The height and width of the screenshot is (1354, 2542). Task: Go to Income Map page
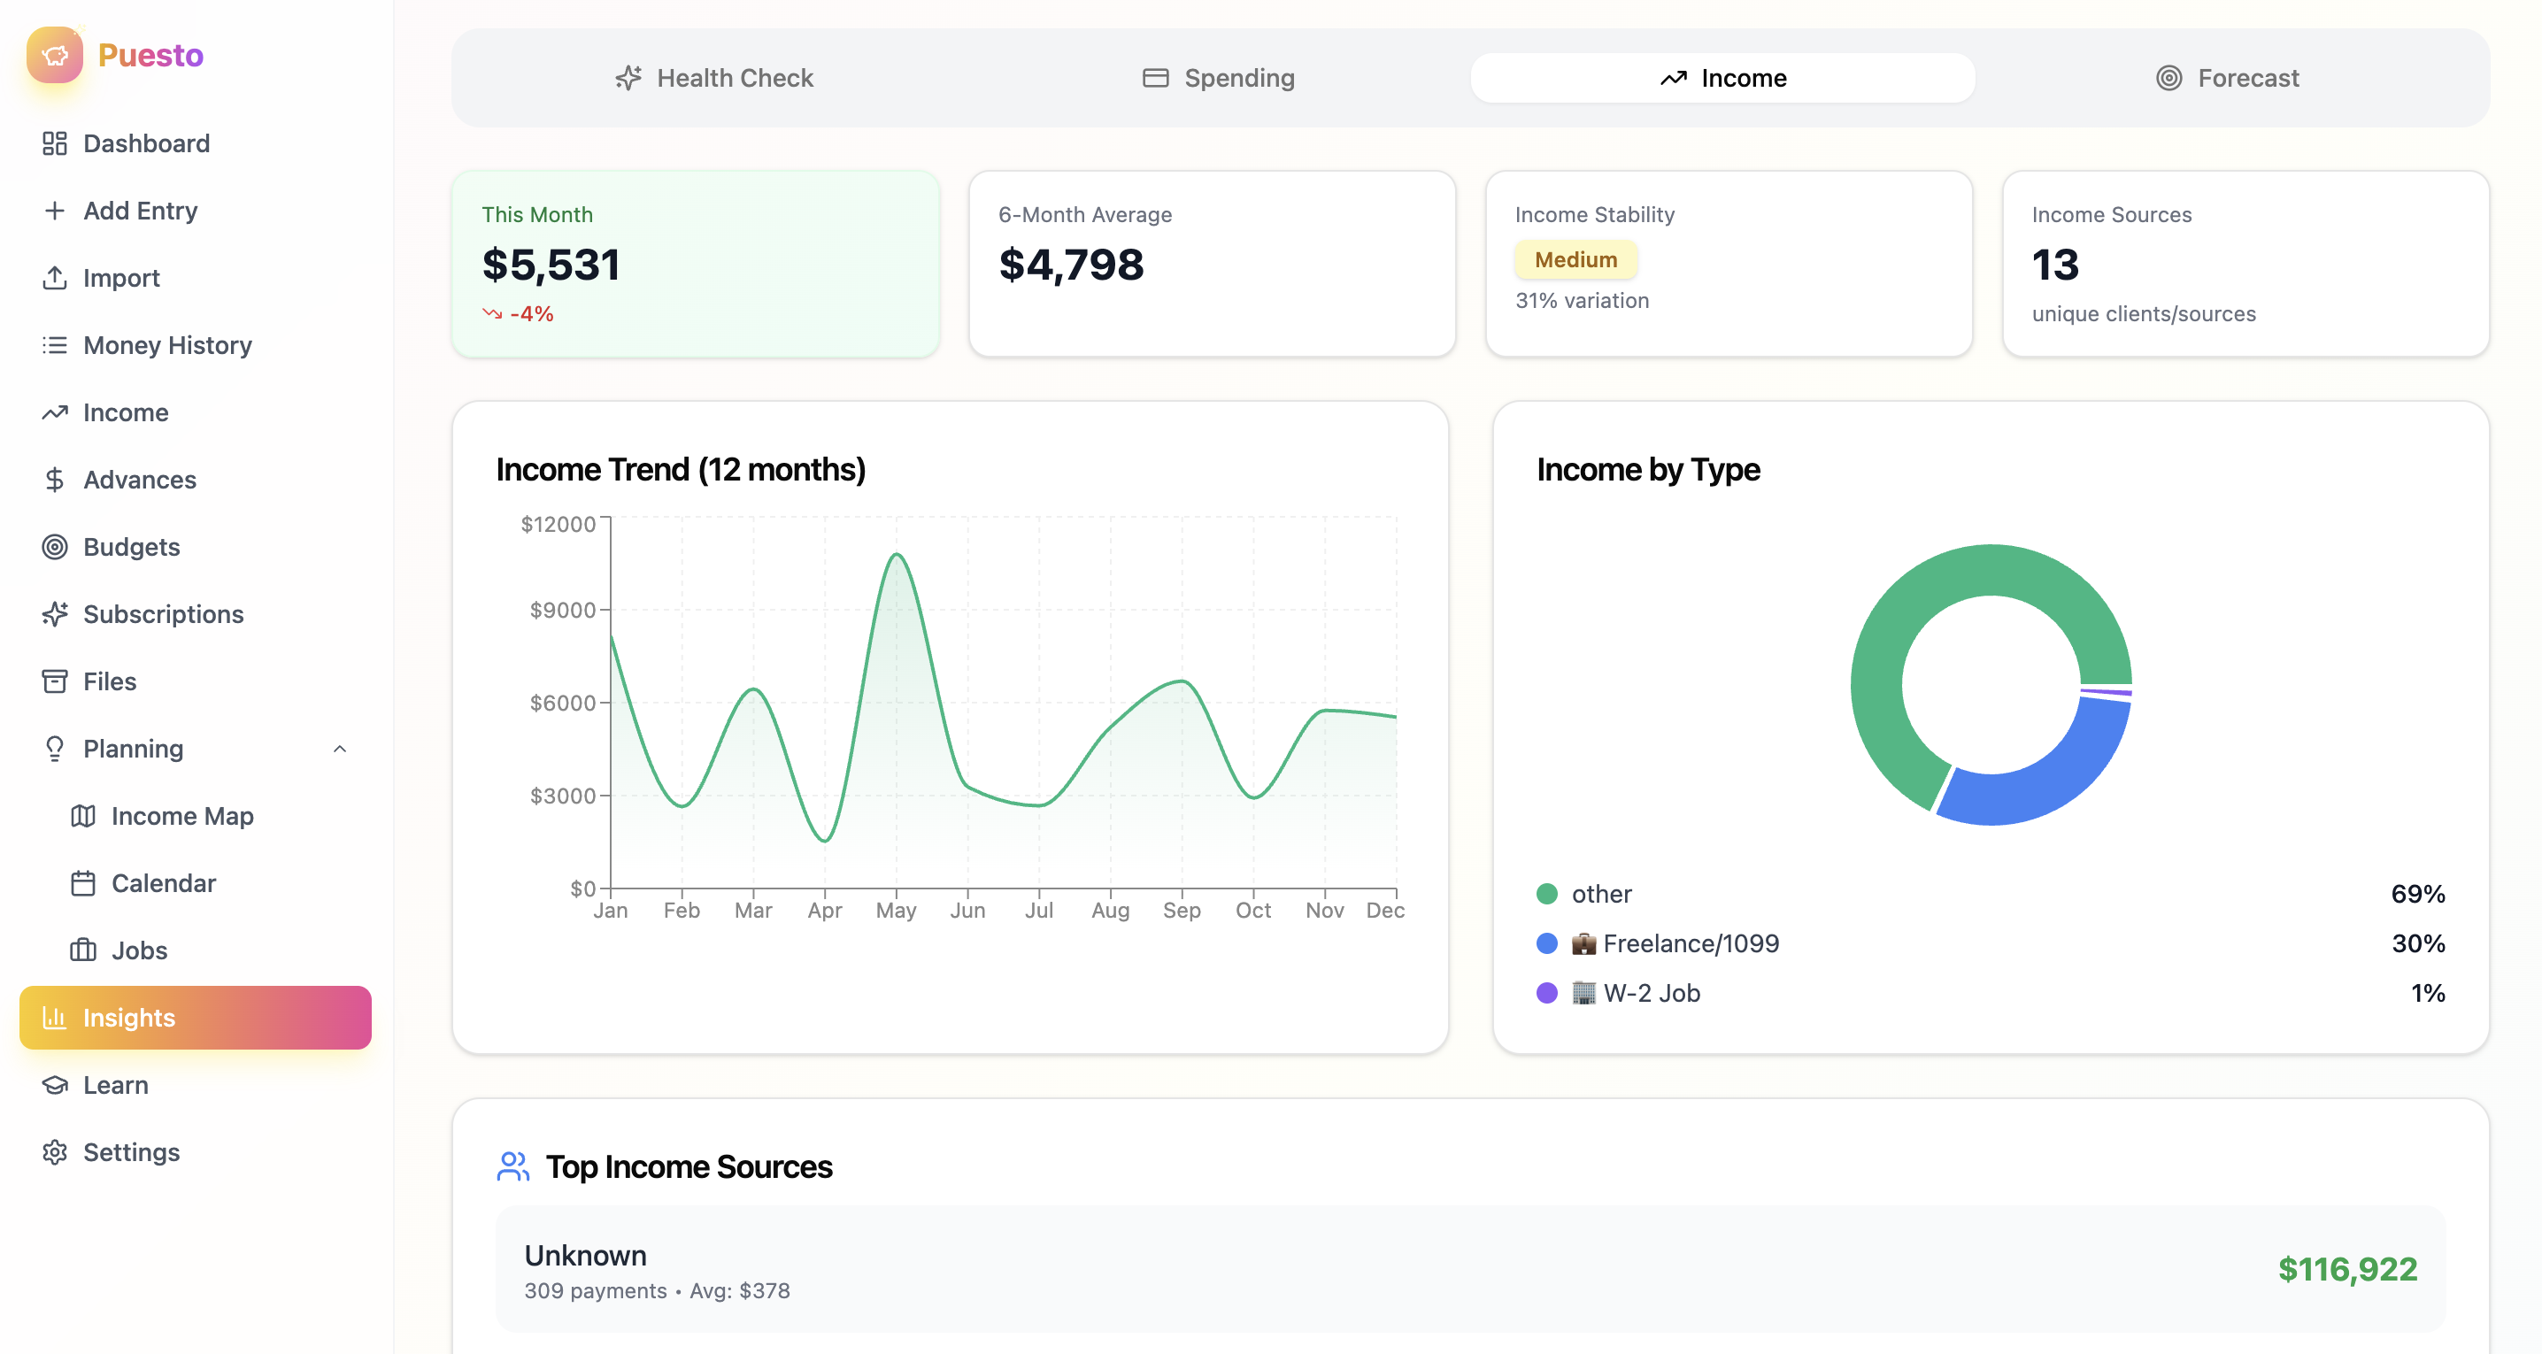pos(181,816)
